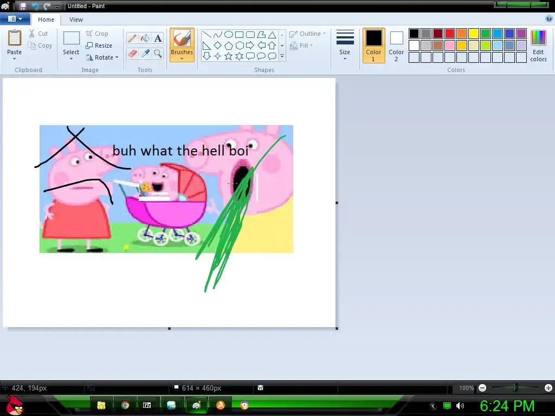This screenshot has height=416, width=555.
Task: Choose the Right arrow shape
Action: [x=250, y=45]
